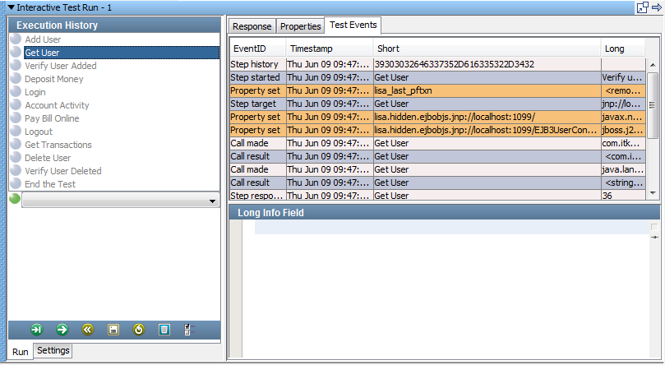
Task: Click the Long cell reading javax.n…
Action: [623, 117]
